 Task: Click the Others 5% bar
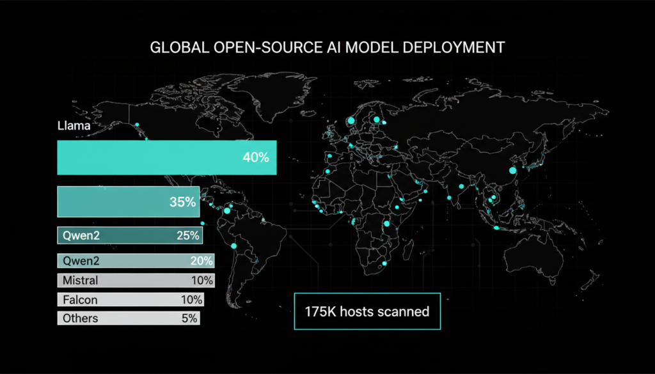[x=129, y=318]
